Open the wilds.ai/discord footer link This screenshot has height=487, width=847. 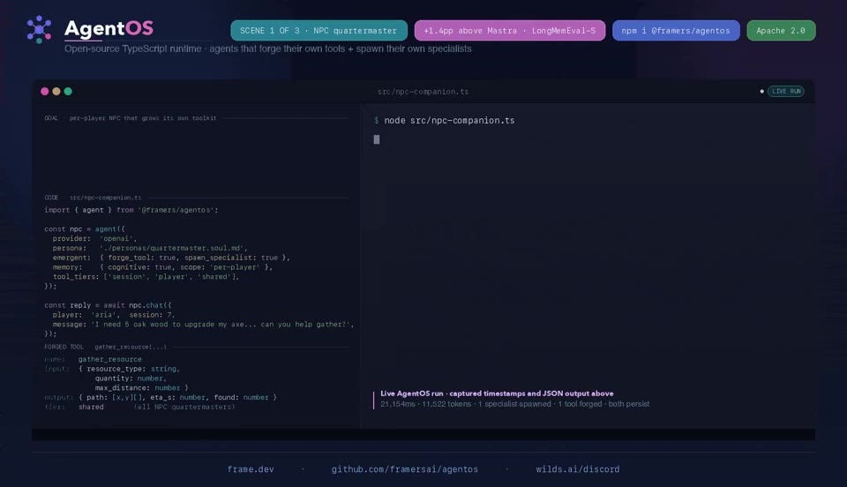tap(577, 469)
